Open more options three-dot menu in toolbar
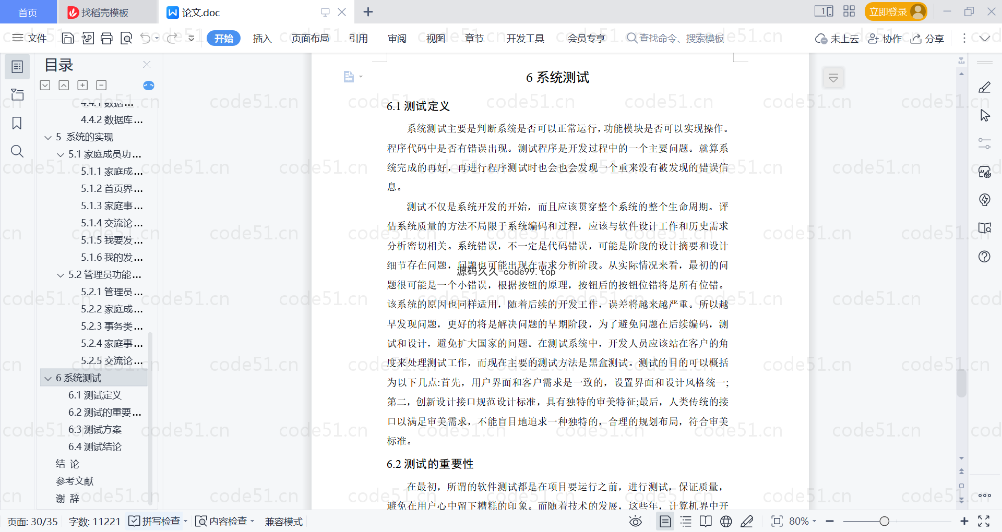The width and height of the screenshot is (1002, 532). tap(964, 38)
